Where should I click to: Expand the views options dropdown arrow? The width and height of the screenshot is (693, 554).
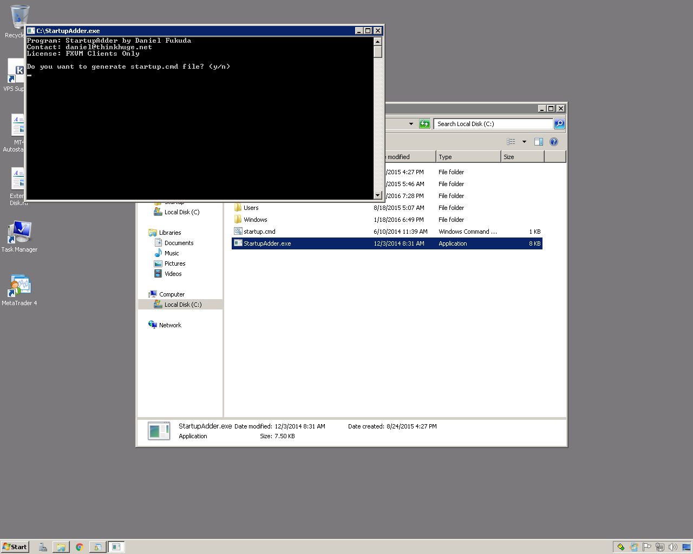coord(524,142)
